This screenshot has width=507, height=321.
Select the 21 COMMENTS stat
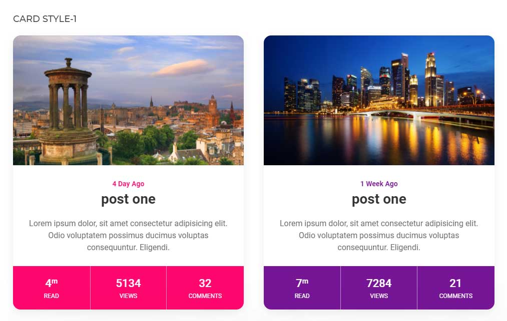click(456, 288)
